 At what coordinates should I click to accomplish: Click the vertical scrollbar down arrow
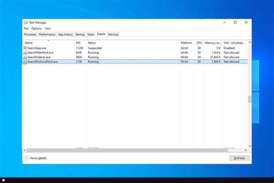click(250, 146)
